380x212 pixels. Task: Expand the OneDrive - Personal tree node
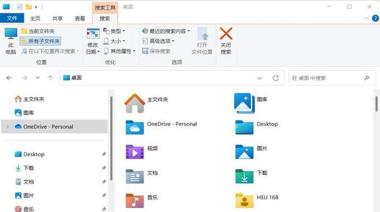7,127
